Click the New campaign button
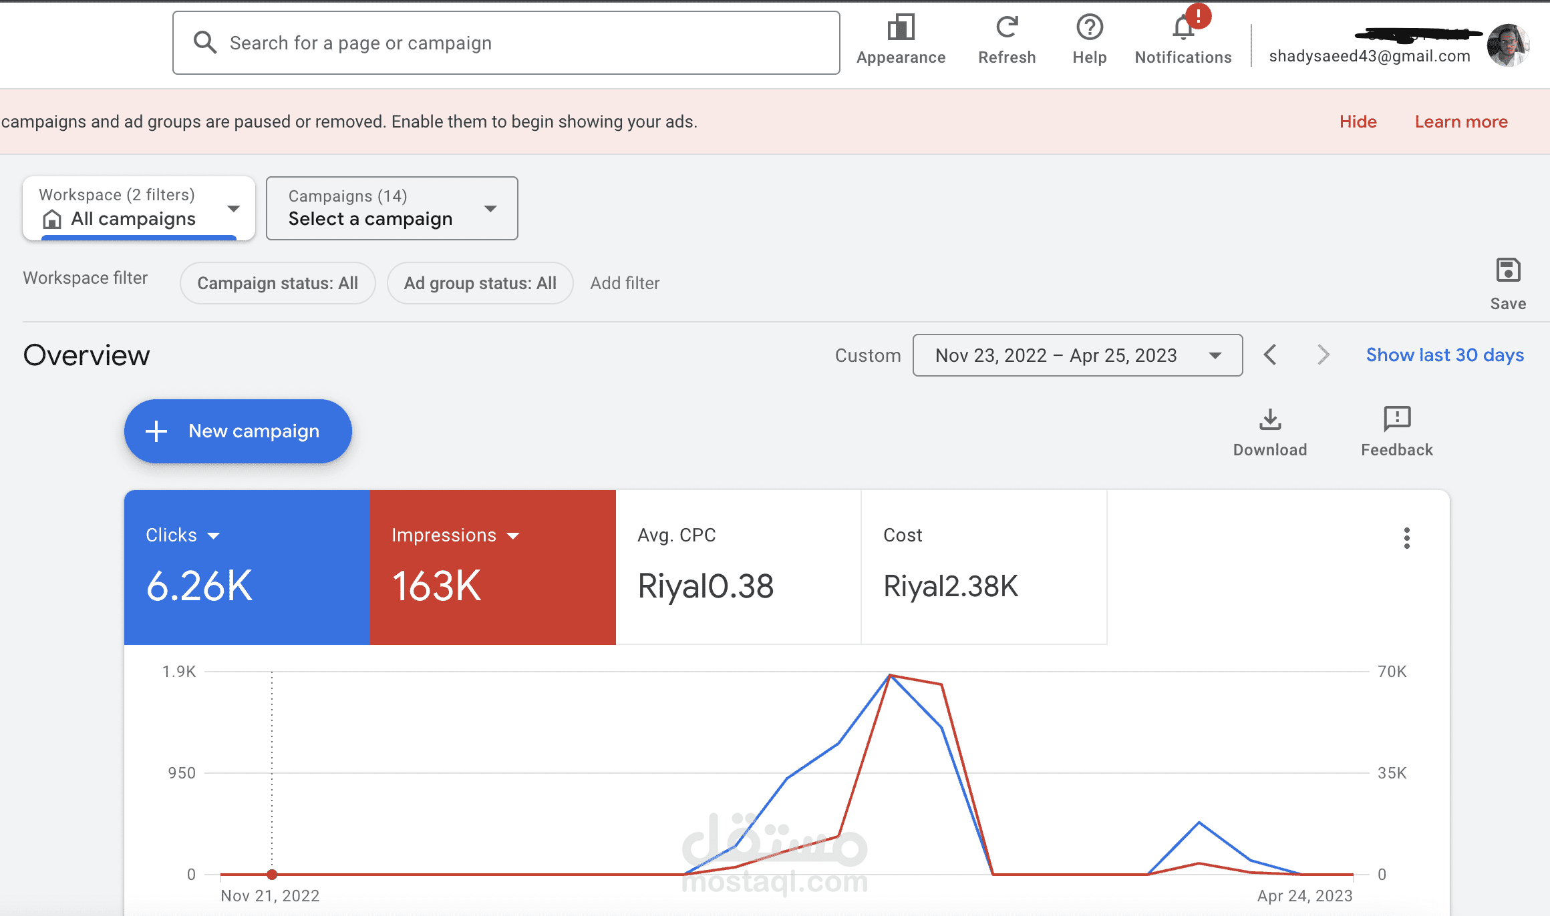This screenshot has width=1550, height=916. click(238, 431)
